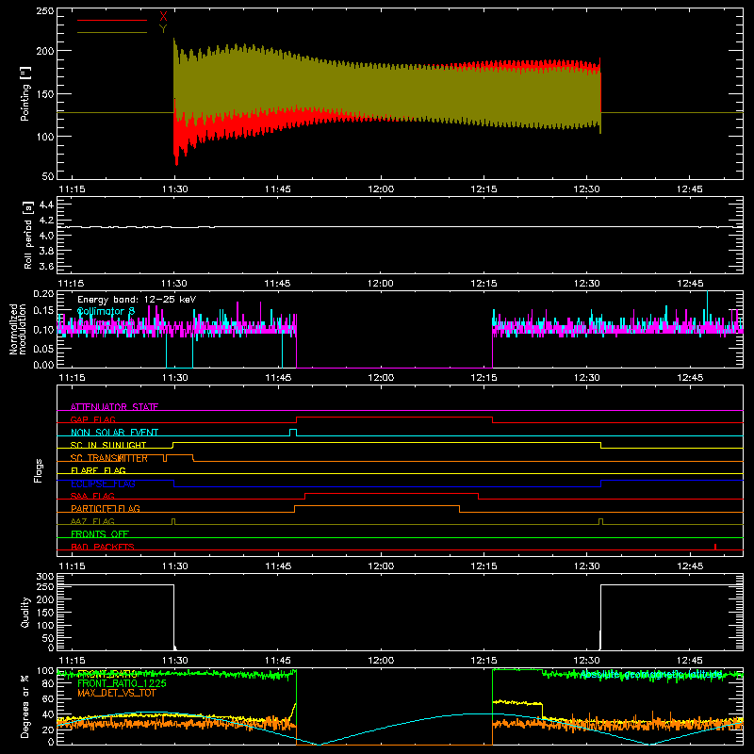The width and height of the screenshot is (754, 754).
Task: Click the Normalized modulation axis title
Action: (x=18, y=329)
